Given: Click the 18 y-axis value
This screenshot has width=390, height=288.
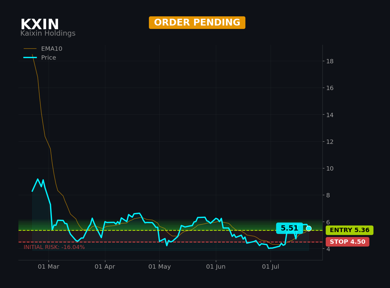Looking at the screenshot, I should (330, 61).
